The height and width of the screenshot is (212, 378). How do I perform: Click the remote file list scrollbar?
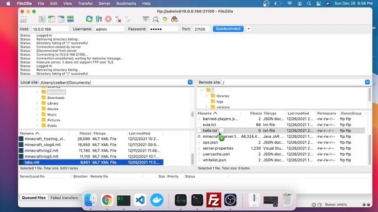pyautogui.click(x=370, y=149)
